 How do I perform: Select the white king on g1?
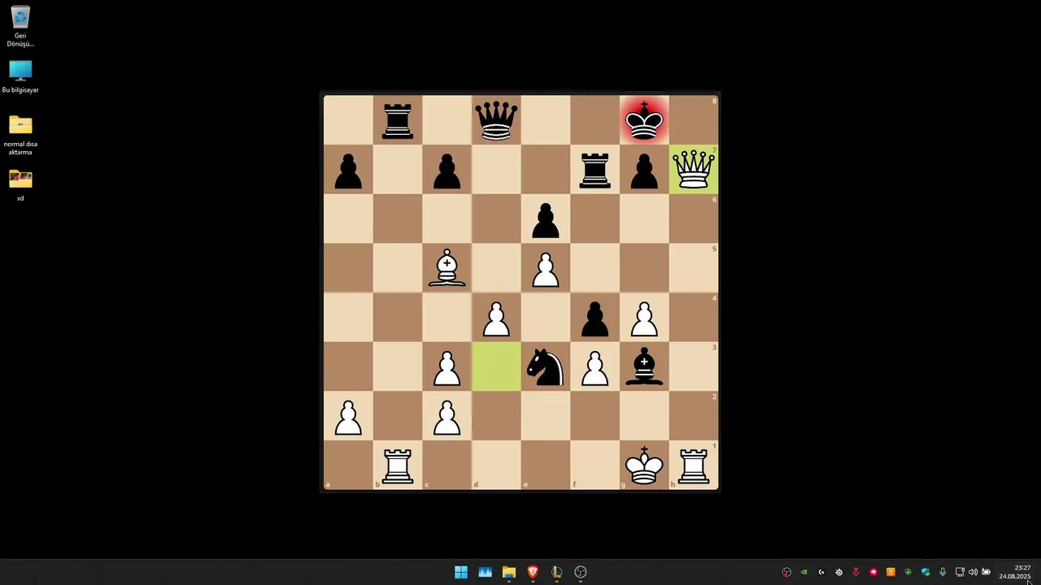click(644, 466)
